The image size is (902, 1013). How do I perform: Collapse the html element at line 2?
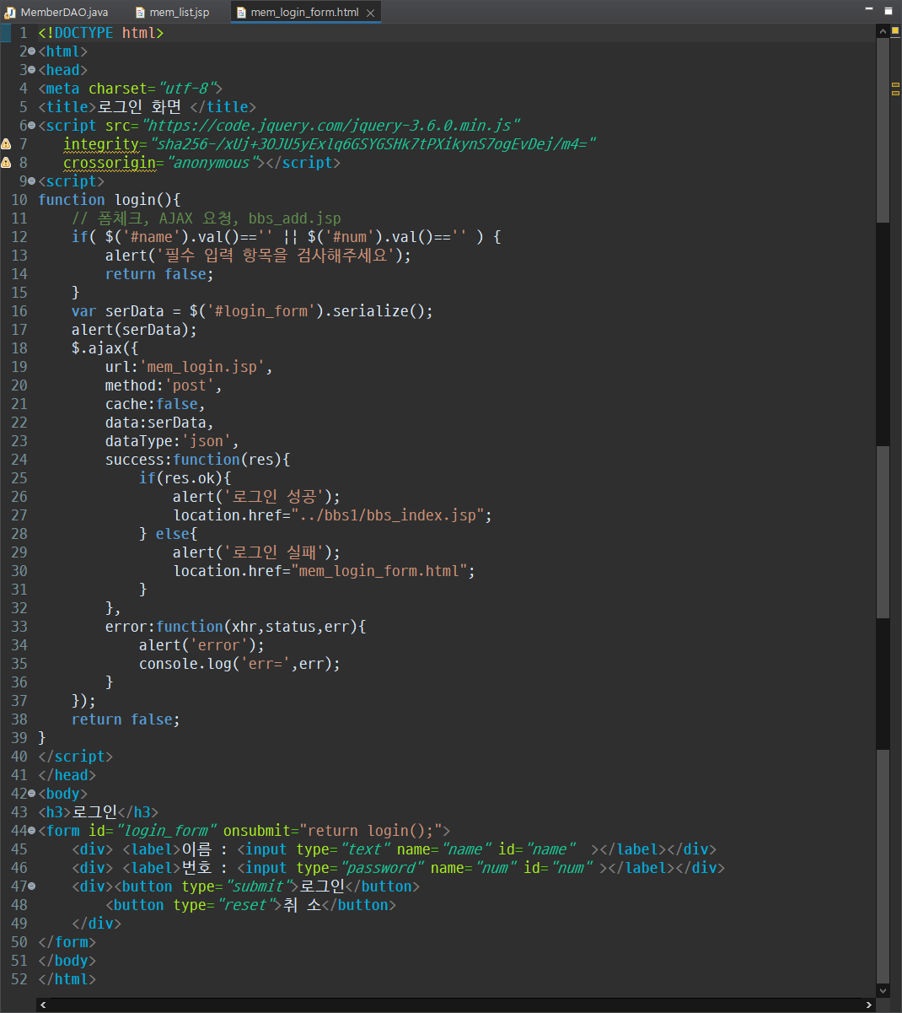31,51
